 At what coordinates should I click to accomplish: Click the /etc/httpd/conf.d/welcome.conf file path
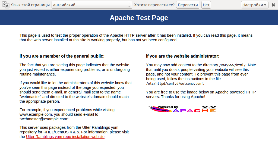pyautogui.click(x=175, y=83)
